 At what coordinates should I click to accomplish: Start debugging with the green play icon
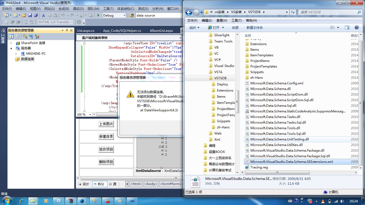pyautogui.click(x=98, y=15)
